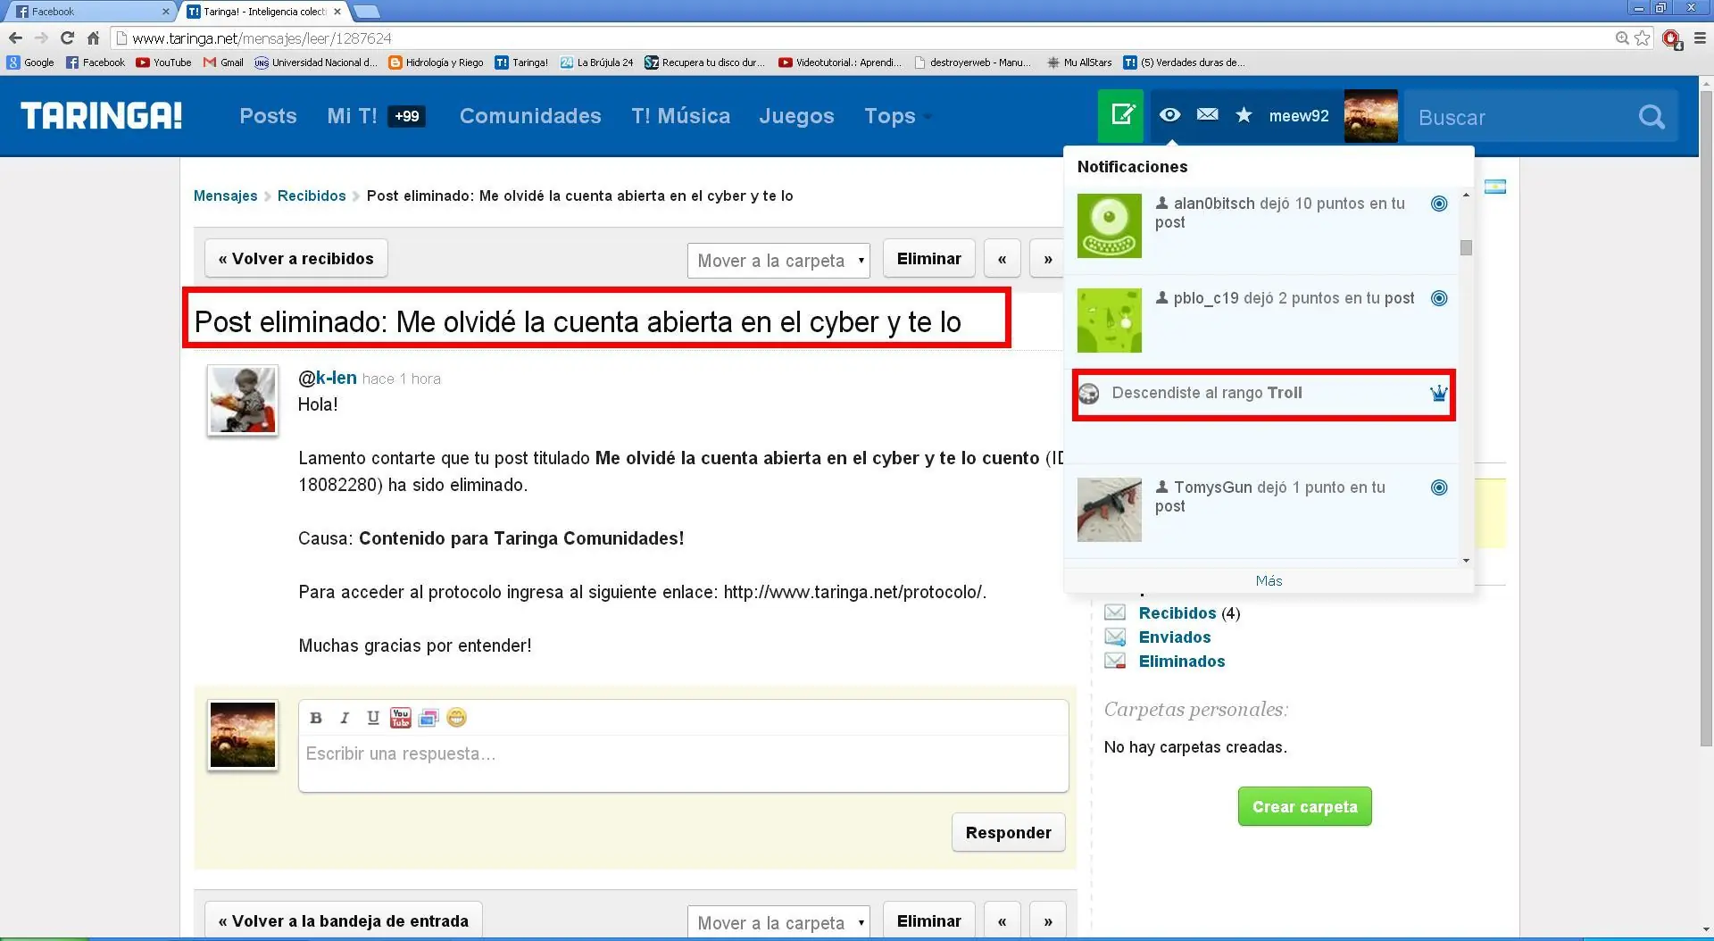The width and height of the screenshot is (1714, 941).
Task: Click browser back arrow
Action: pos(15,37)
